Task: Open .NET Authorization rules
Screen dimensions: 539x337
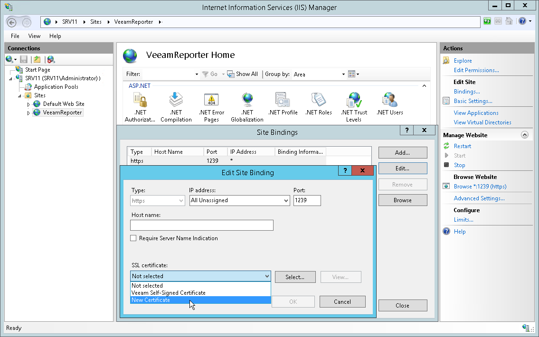Action: point(141,102)
